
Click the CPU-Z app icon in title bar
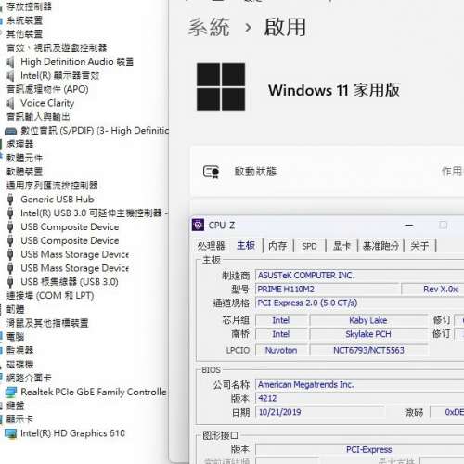(198, 226)
